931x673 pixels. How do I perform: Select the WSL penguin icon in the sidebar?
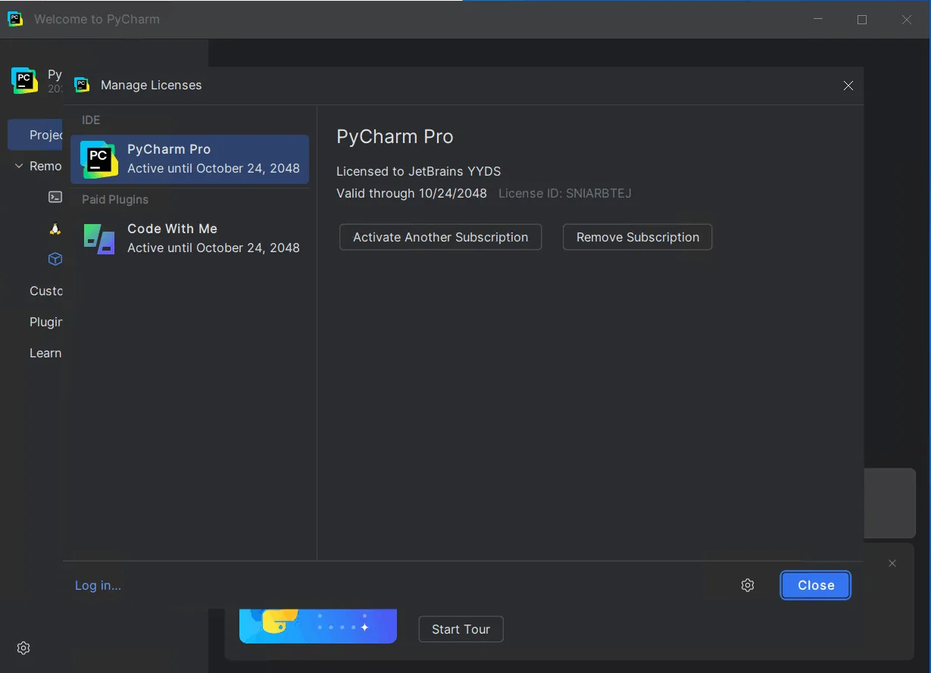tap(55, 228)
